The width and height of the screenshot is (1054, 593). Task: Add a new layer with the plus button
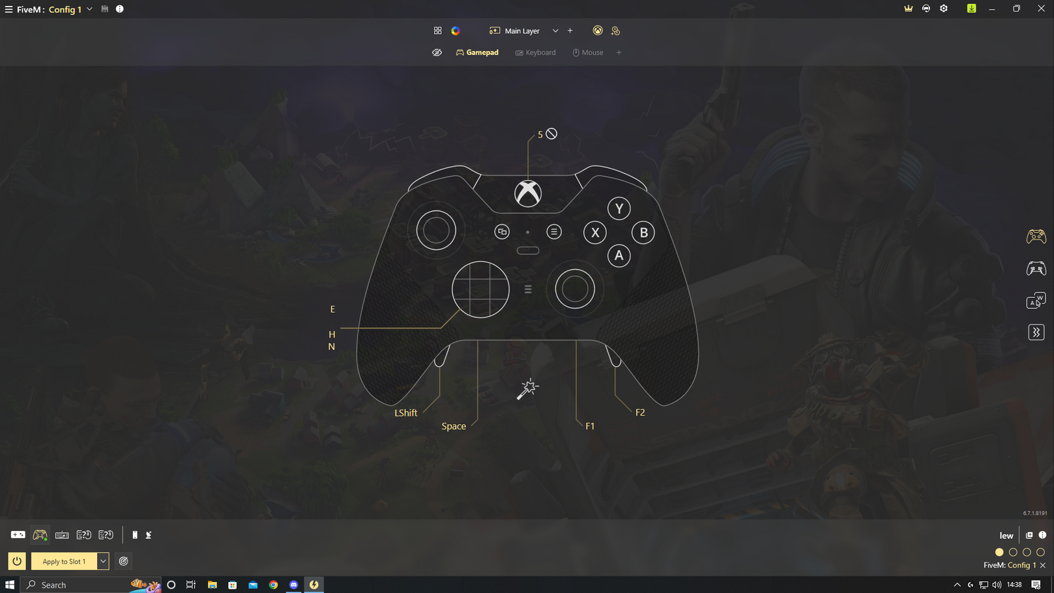(570, 31)
